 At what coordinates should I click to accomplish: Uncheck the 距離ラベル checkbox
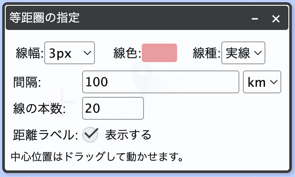90,134
